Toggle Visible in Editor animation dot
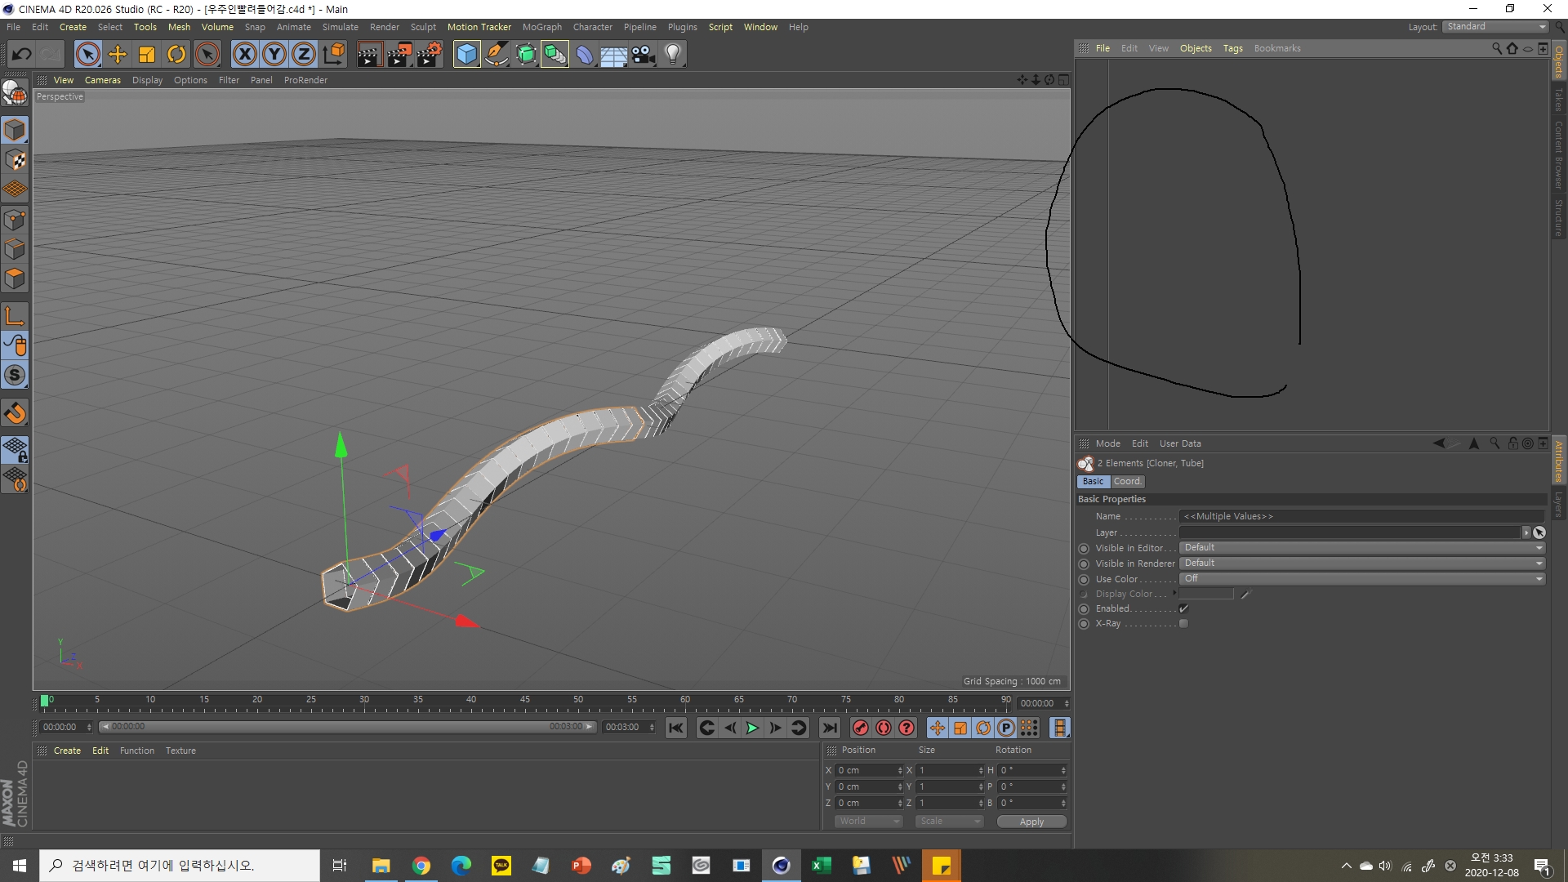Screen dimensions: 1568x882 (x=1084, y=548)
